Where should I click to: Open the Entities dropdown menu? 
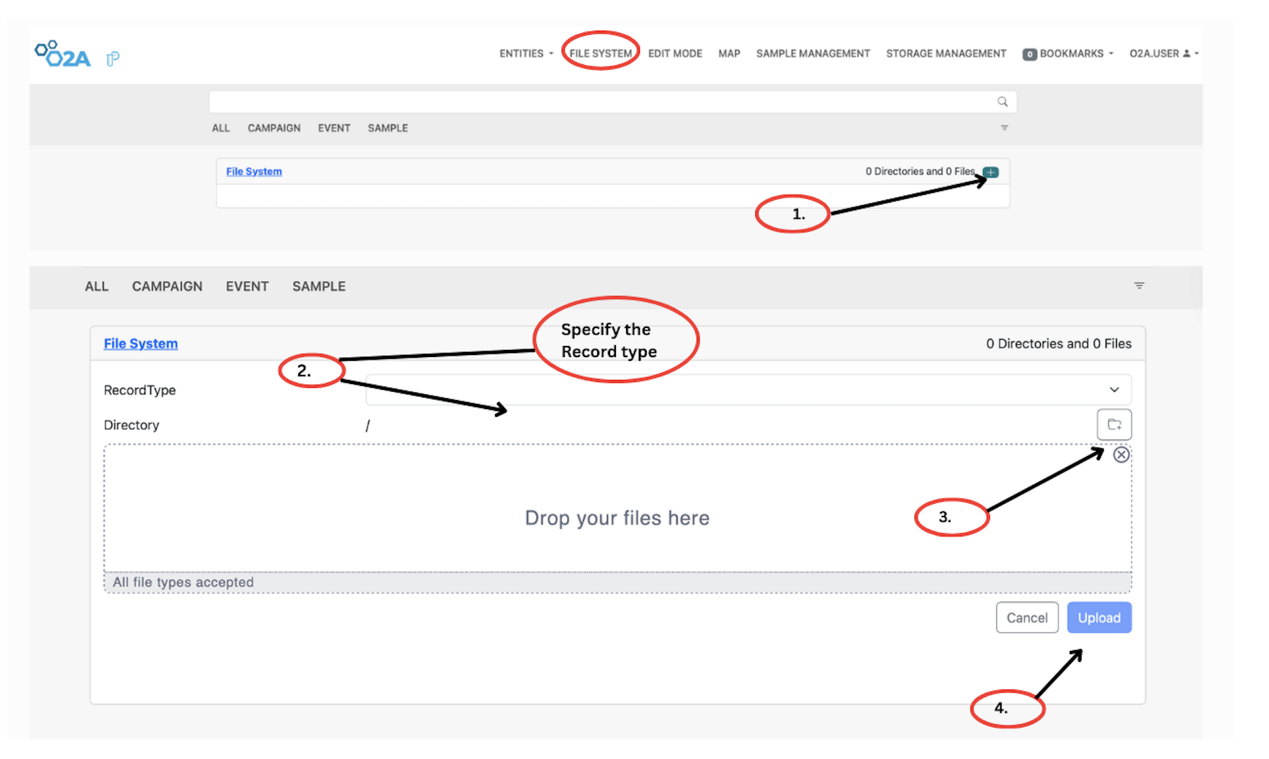click(x=526, y=53)
